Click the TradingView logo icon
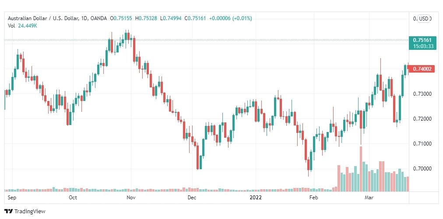The height and width of the screenshot is (219, 443). [x=8, y=211]
